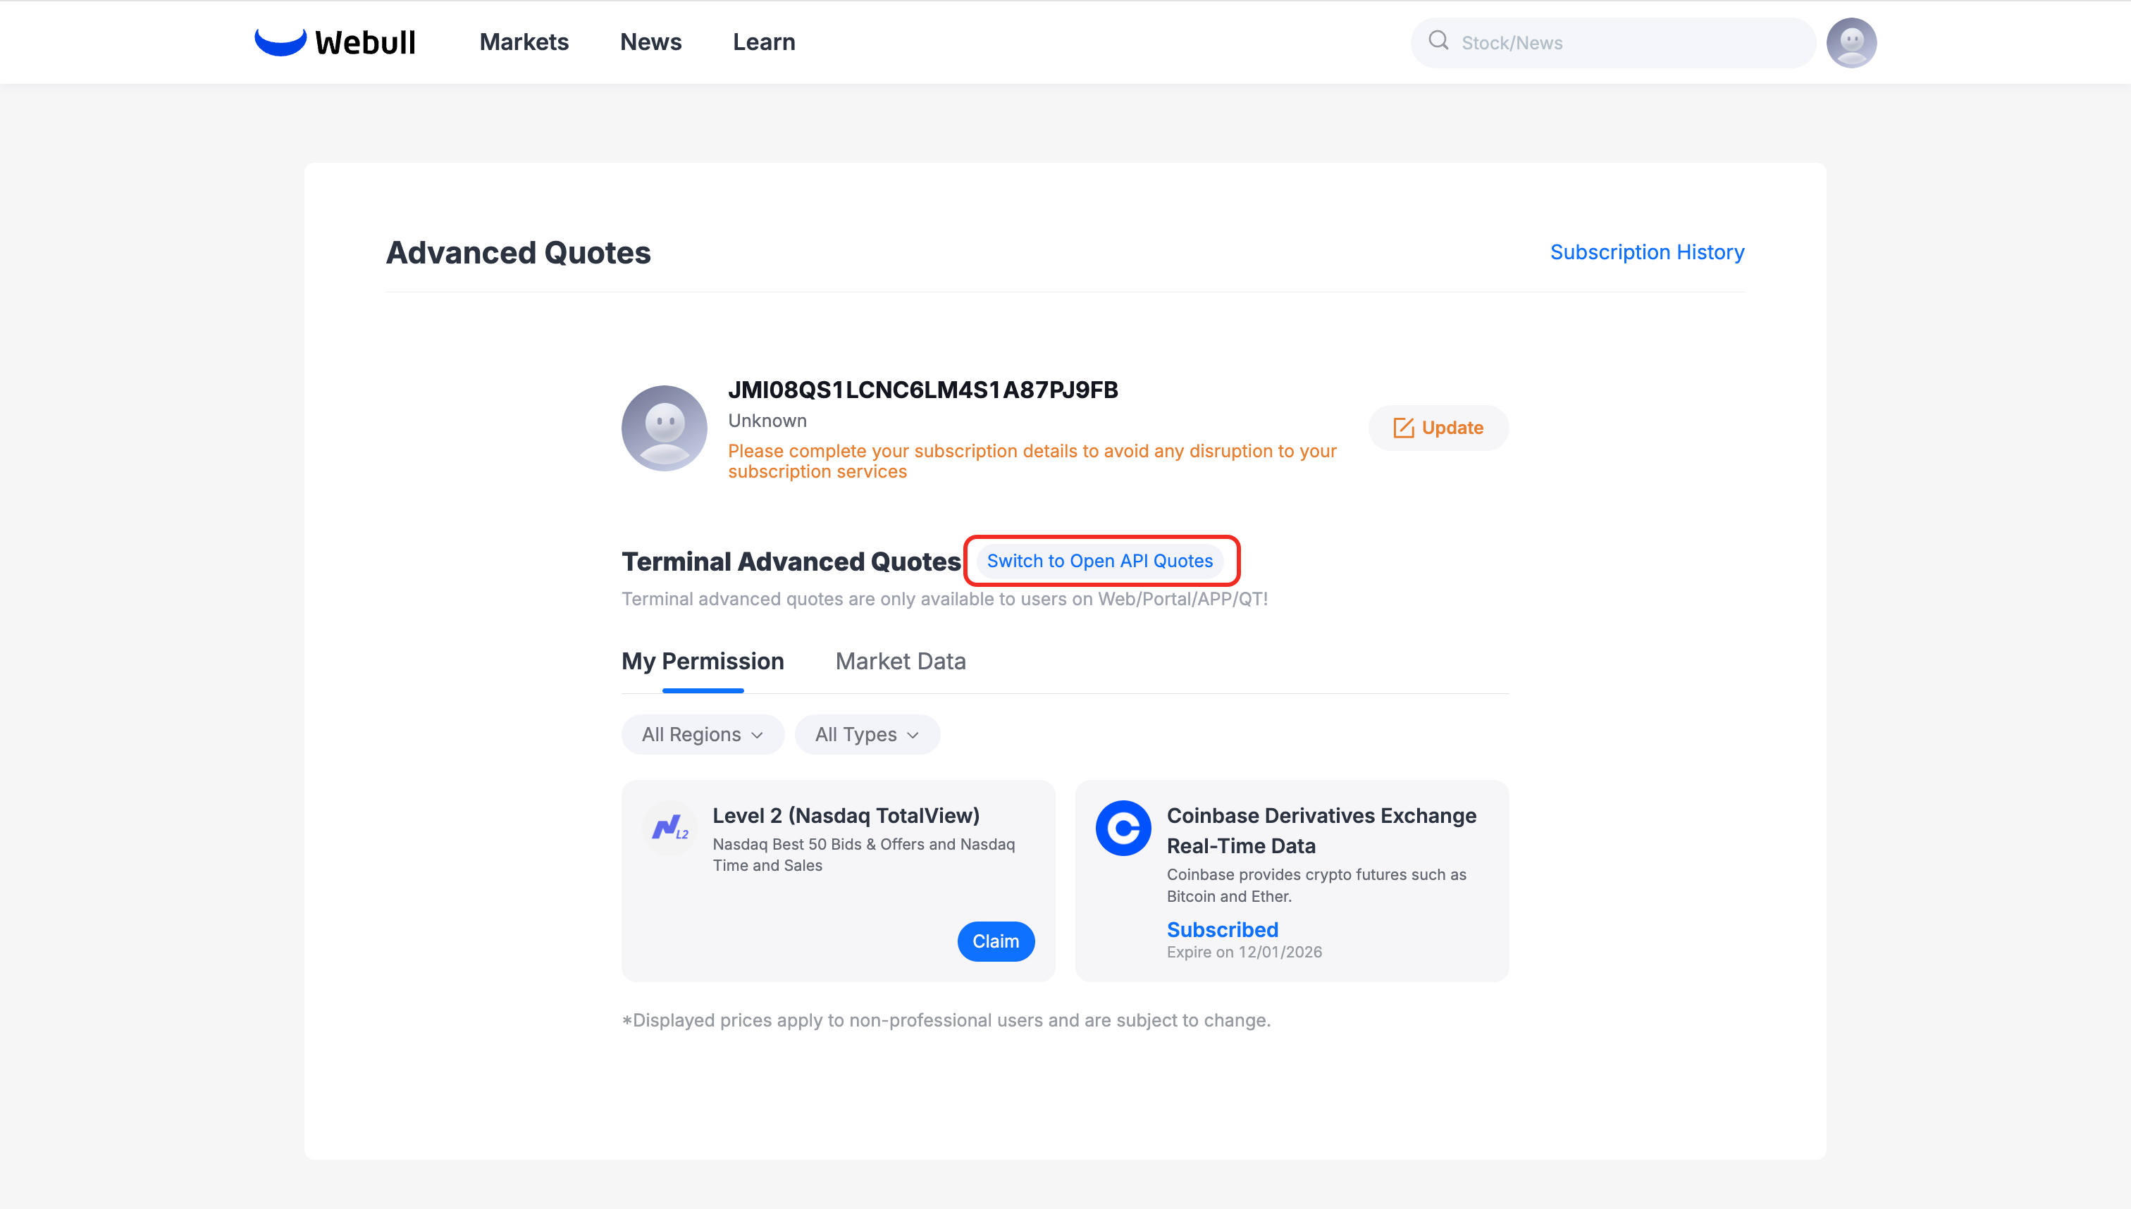Open the user avatar in the top bar
This screenshot has width=2131, height=1209.
click(x=1851, y=42)
